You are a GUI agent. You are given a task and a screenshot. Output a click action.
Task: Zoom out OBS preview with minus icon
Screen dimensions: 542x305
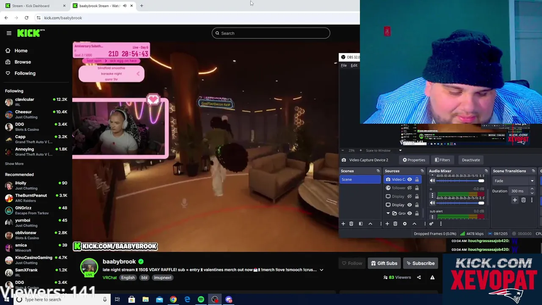pyautogui.click(x=343, y=150)
